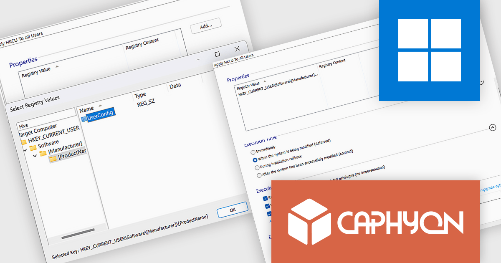Click Registry Value header in window with Add... button

coord(36,71)
